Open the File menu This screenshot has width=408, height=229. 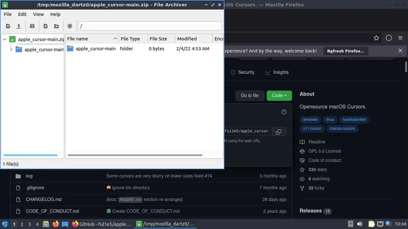[8, 14]
